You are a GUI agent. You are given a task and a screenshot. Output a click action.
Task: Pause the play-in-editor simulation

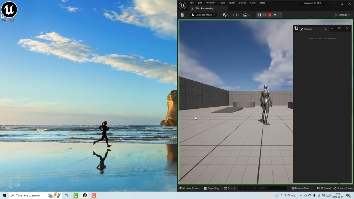click(259, 15)
